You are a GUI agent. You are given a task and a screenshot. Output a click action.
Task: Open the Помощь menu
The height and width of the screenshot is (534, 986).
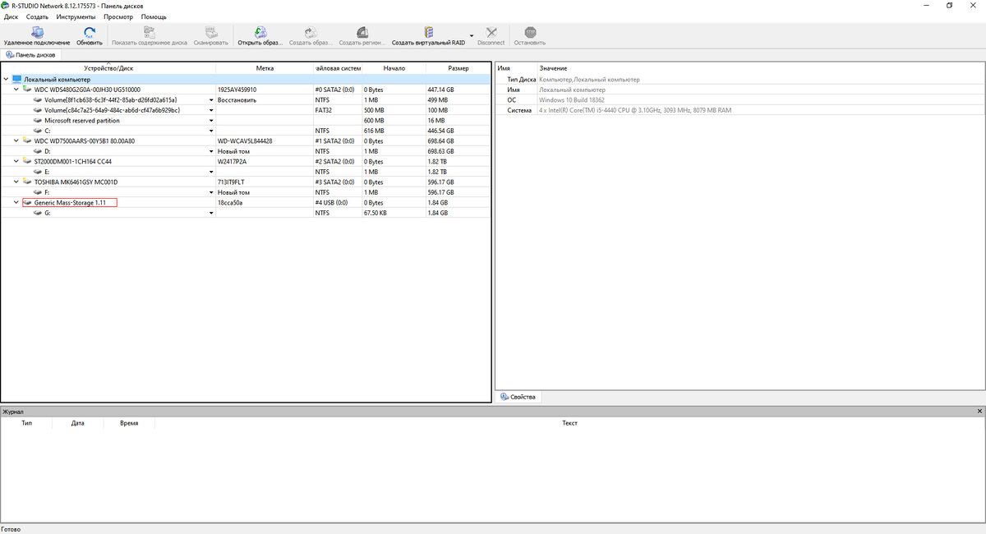154,16
